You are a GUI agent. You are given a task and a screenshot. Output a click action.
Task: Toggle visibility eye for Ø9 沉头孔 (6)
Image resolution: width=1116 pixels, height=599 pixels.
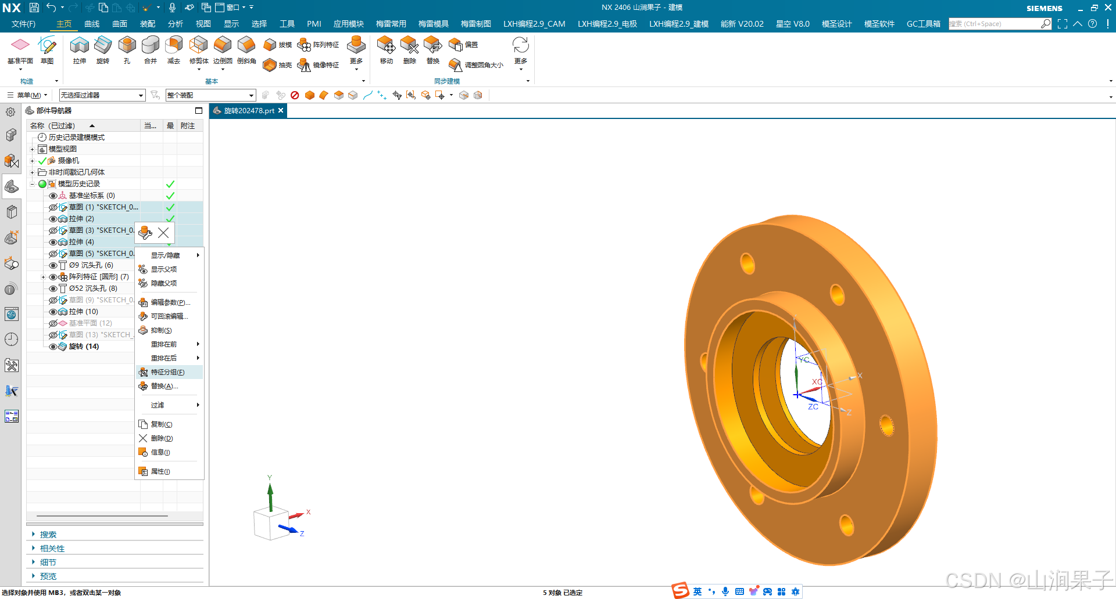53,265
